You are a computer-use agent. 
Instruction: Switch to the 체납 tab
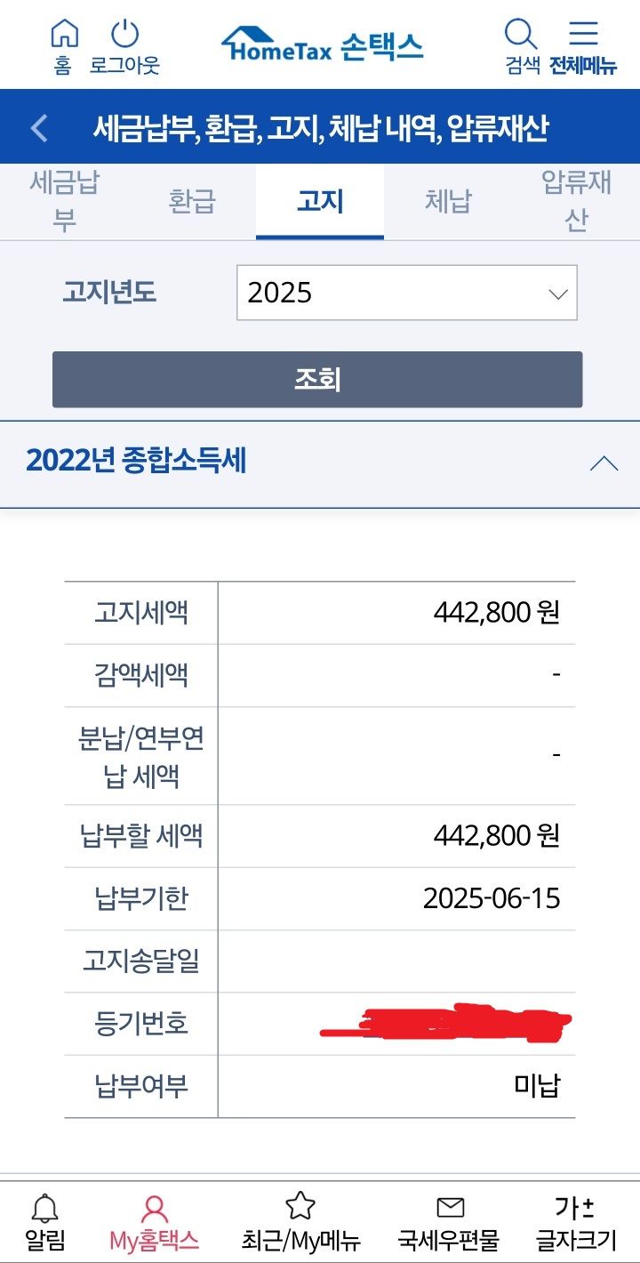click(448, 201)
